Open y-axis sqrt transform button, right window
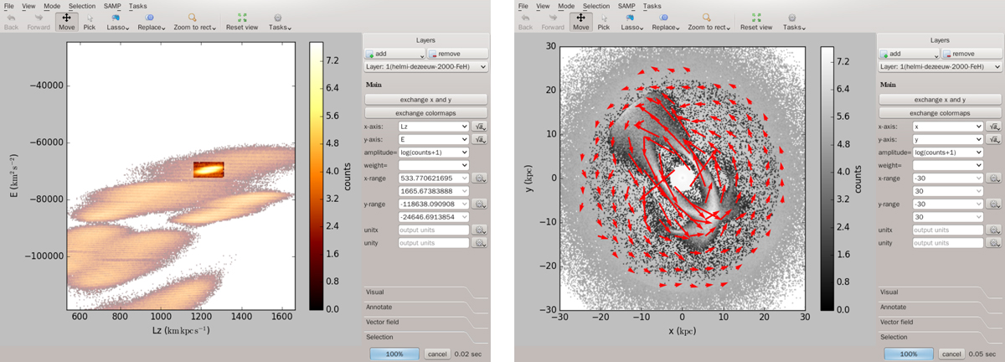Image resolution: width=1005 pixels, height=362 pixels. pos(994,139)
